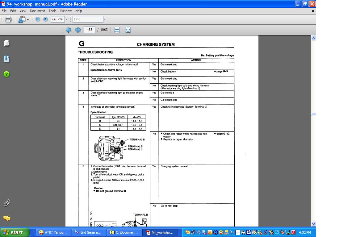Open the collaboration tool dropdown arrow
Viewport: 352px width, 237px height.
pos(28,19)
